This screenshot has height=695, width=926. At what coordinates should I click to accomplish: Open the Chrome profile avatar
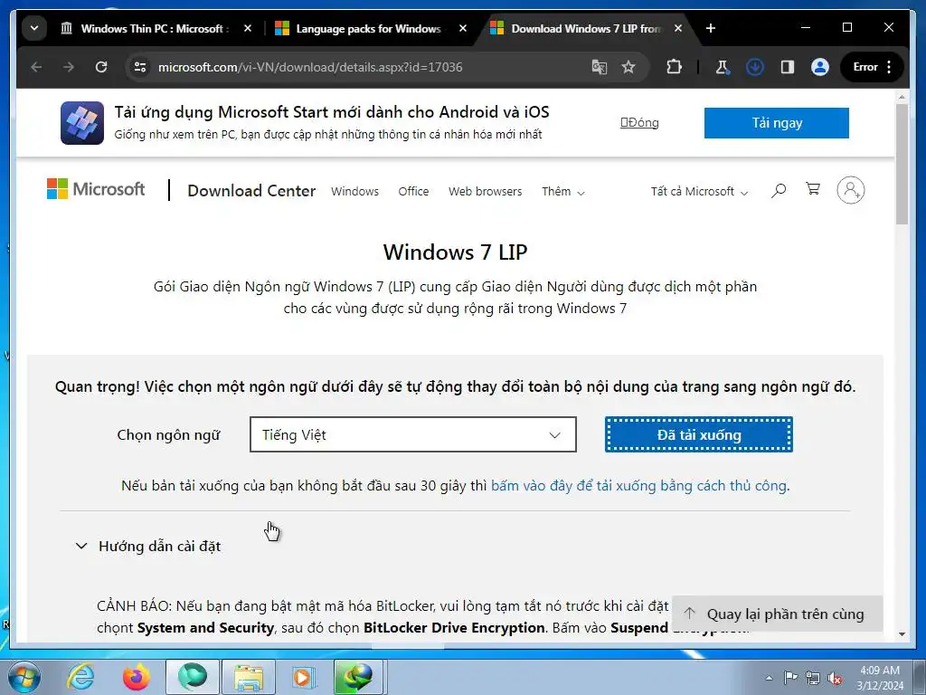819,67
